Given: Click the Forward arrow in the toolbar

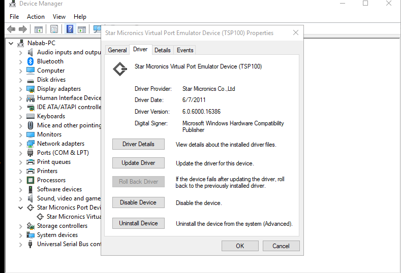Looking at the screenshot, I should 23,29.
